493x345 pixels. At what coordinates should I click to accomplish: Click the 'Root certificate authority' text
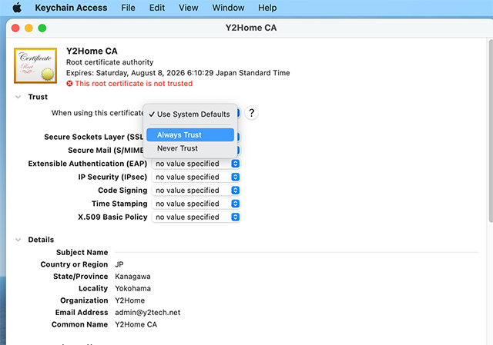coord(109,62)
